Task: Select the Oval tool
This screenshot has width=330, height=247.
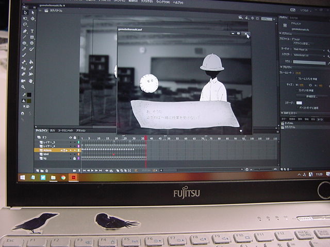Action: click(x=24, y=43)
